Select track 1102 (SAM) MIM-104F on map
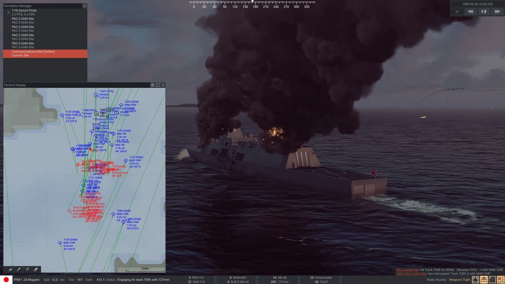 [126, 161]
